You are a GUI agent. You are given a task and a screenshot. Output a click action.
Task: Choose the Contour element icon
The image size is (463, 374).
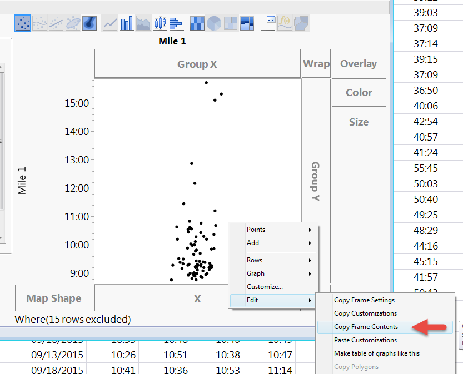tap(89, 23)
